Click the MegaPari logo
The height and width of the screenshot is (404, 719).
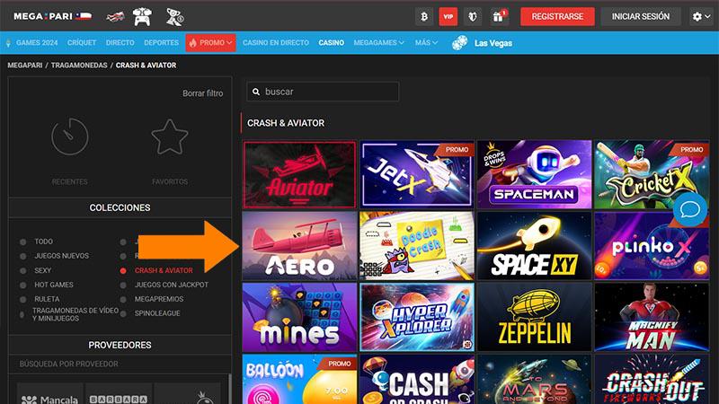pos(52,16)
